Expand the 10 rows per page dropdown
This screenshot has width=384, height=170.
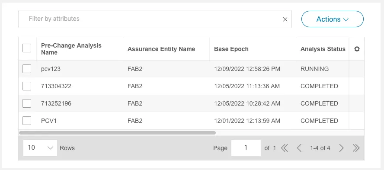pos(40,148)
